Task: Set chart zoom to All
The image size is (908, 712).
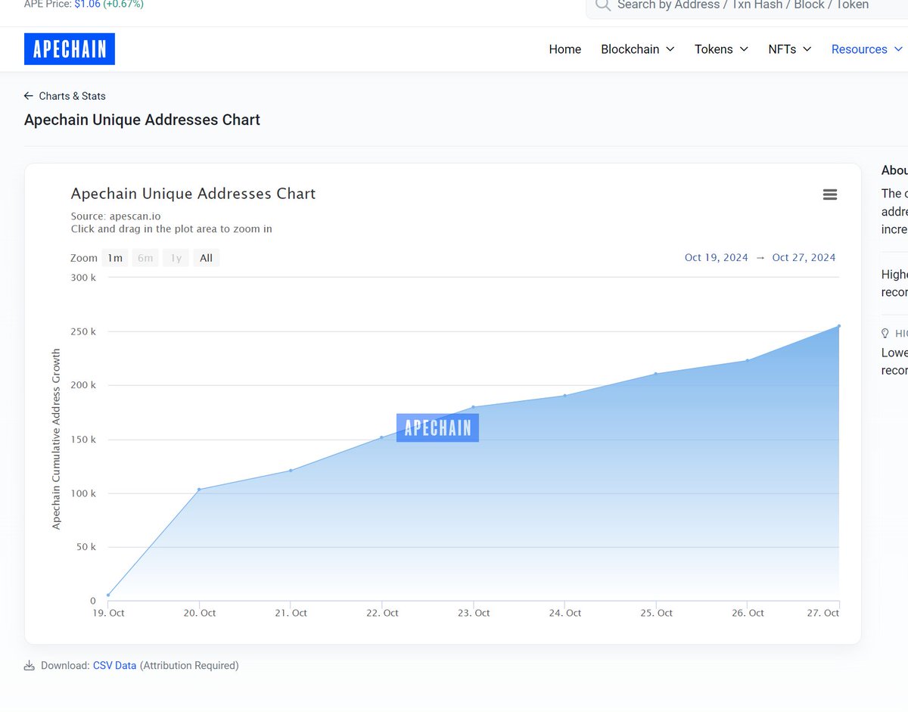Action: coord(206,258)
